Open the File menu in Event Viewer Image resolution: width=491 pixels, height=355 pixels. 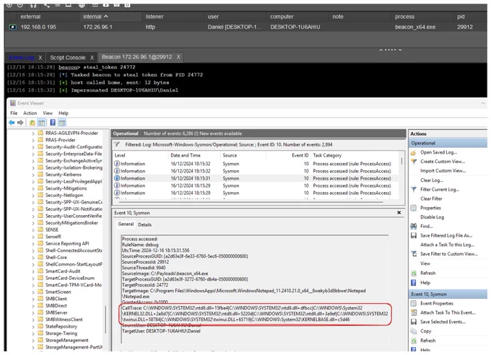[x=14, y=113]
